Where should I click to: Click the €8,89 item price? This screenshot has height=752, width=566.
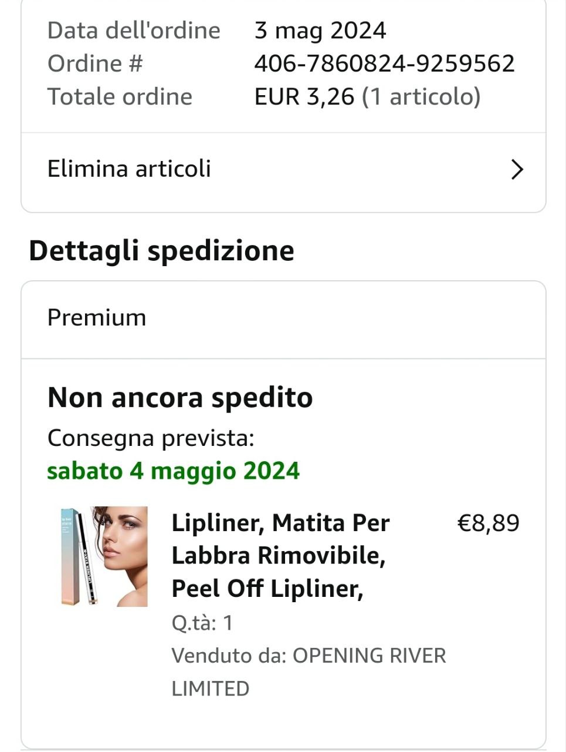(x=488, y=523)
